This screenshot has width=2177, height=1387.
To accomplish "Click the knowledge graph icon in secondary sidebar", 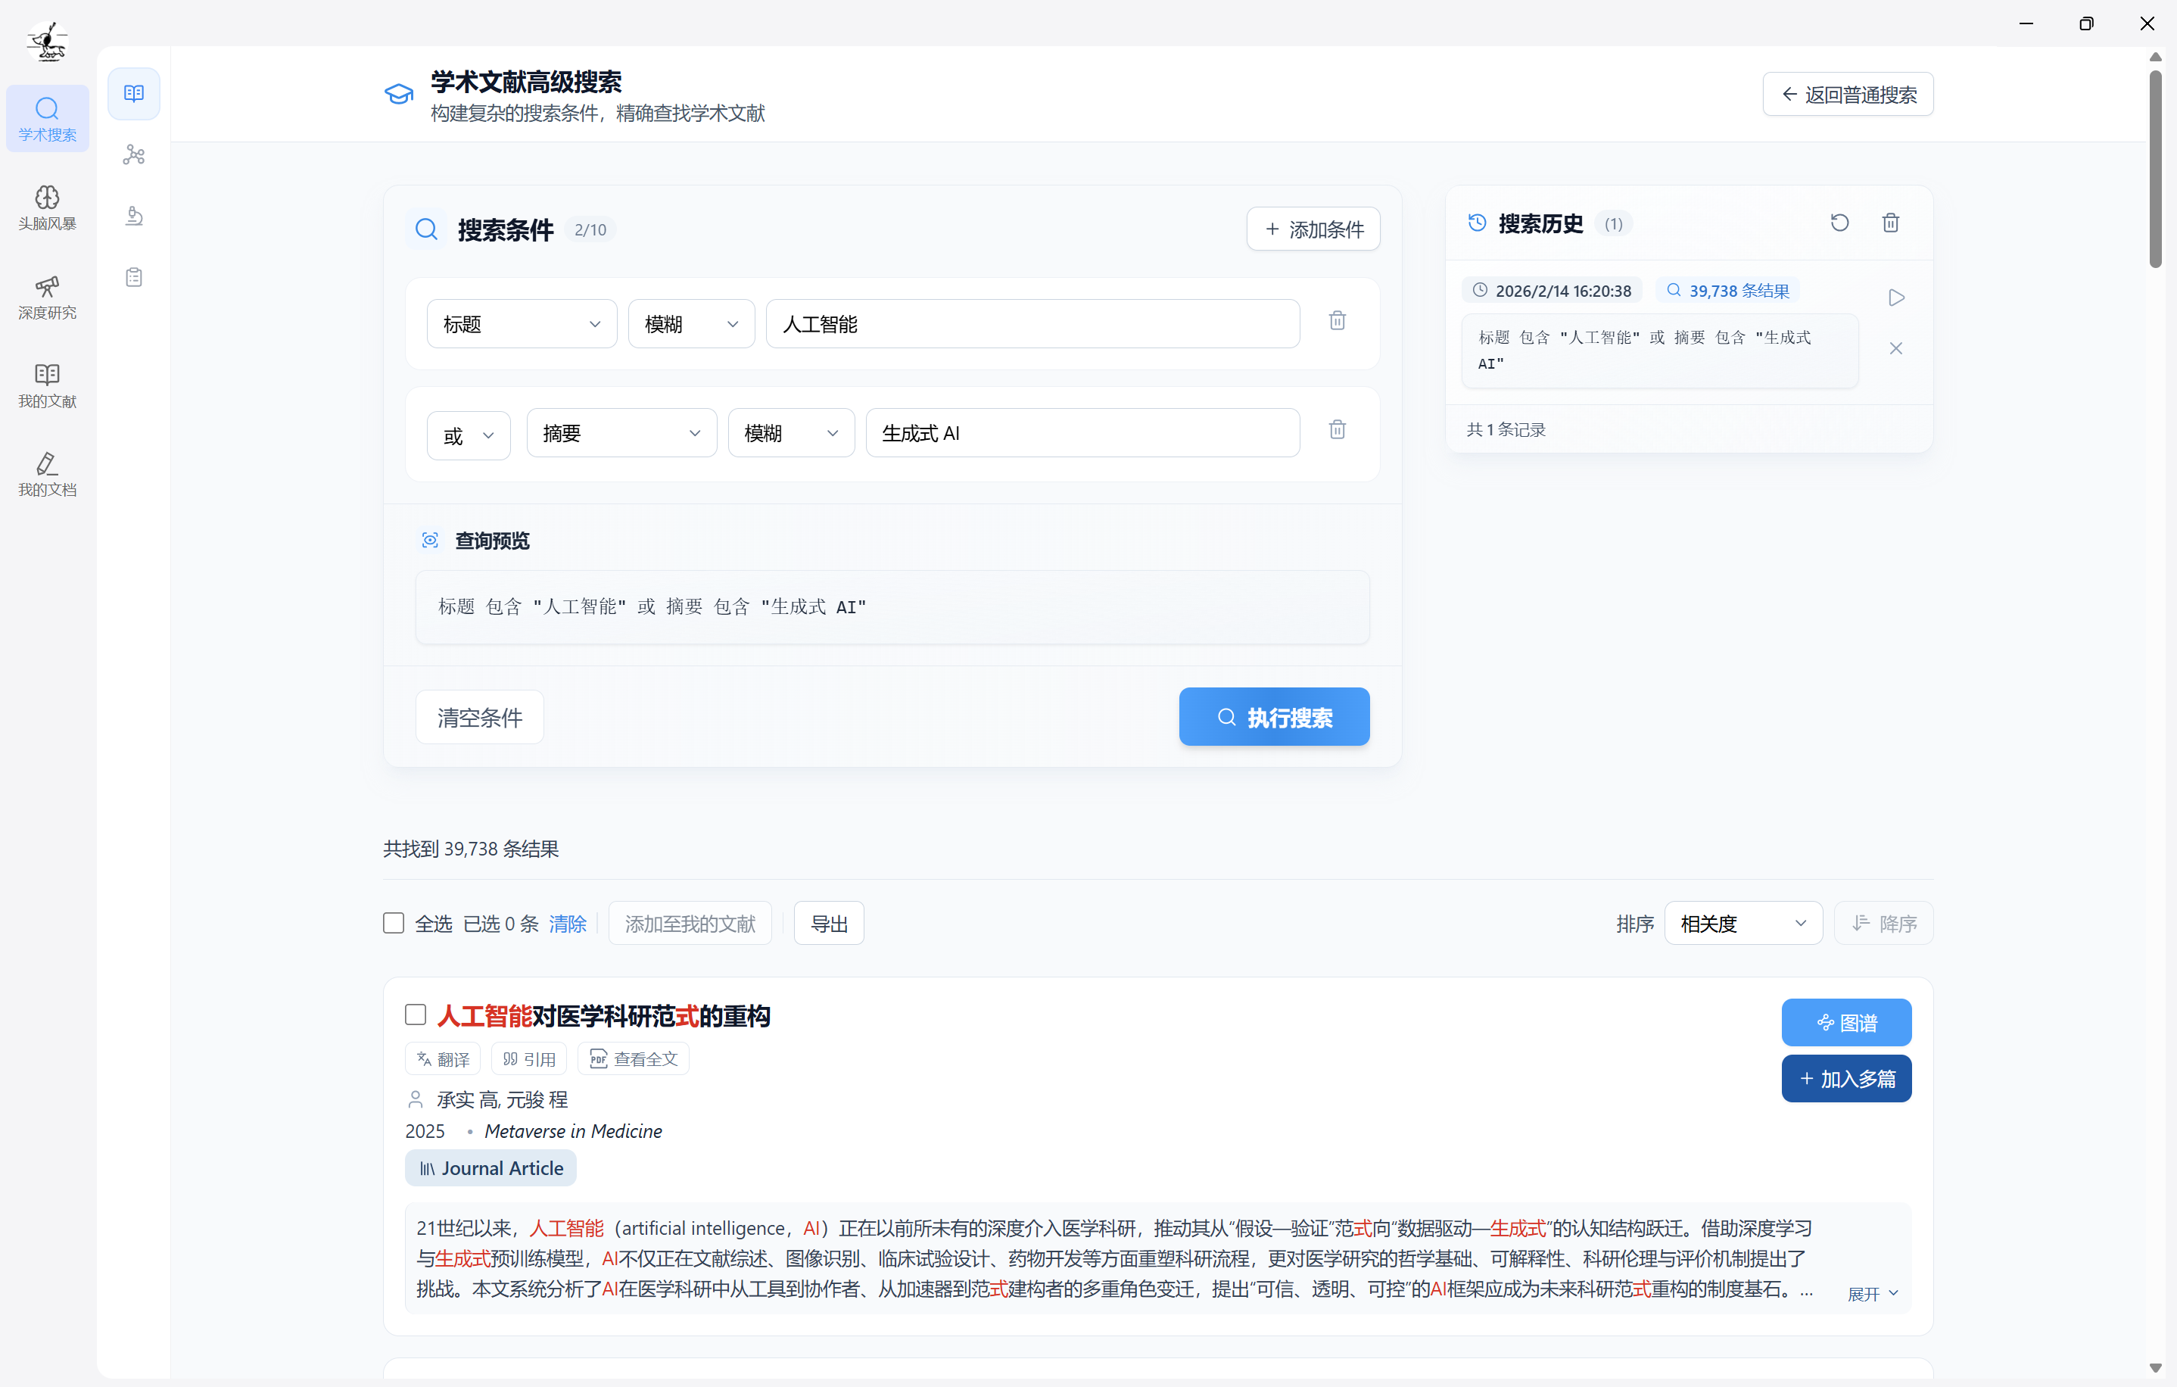I will pos(134,154).
